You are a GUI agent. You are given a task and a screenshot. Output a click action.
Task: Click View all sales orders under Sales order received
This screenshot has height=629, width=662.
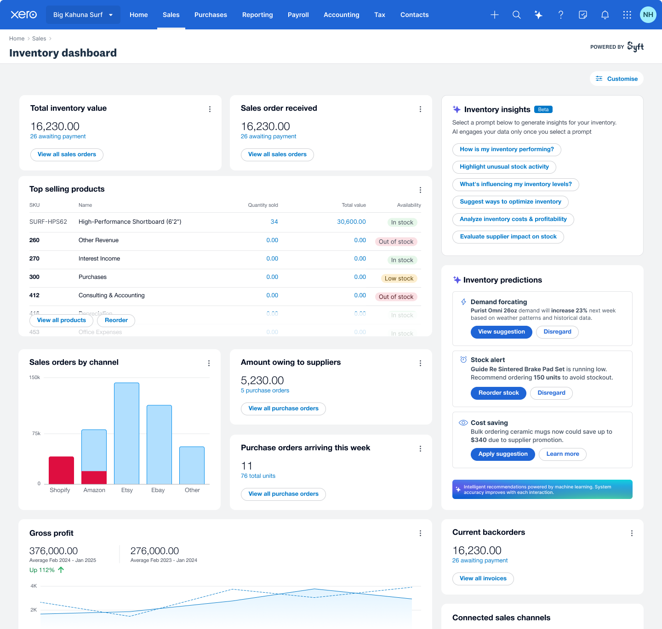[x=277, y=155]
